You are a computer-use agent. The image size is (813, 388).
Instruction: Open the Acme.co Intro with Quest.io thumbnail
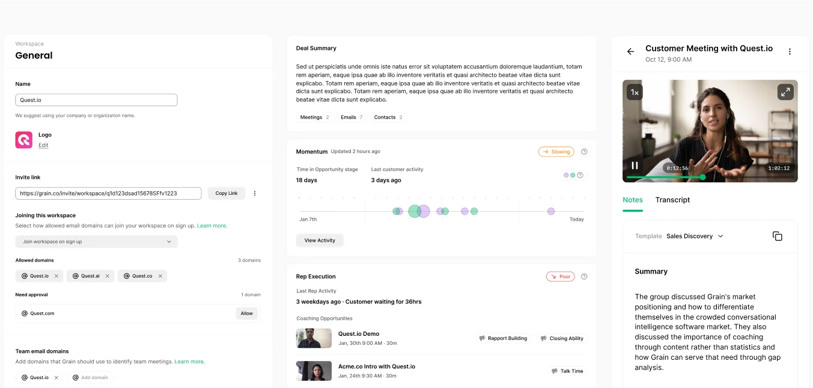[x=314, y=371]
